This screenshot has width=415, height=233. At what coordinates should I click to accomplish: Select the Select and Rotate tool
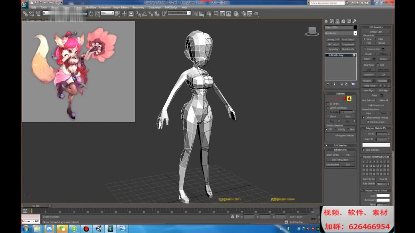[x=91, y=14]
